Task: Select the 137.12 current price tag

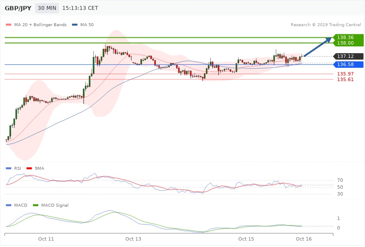Action: click(347, 56)
